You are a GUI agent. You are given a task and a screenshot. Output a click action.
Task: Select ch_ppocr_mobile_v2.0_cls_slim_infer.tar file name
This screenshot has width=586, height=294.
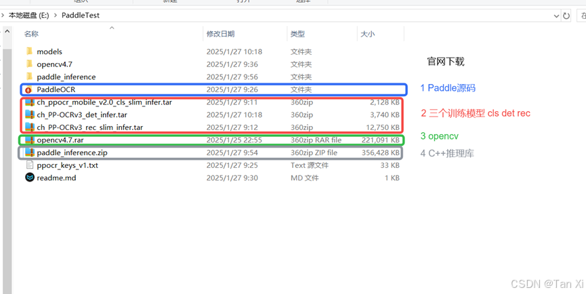pyautogui.click(x=104, y=102)
